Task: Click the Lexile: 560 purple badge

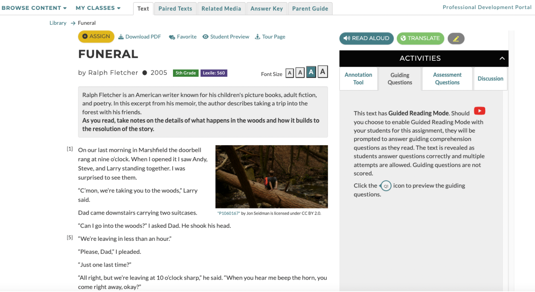Action: click(x=214, y=73)
